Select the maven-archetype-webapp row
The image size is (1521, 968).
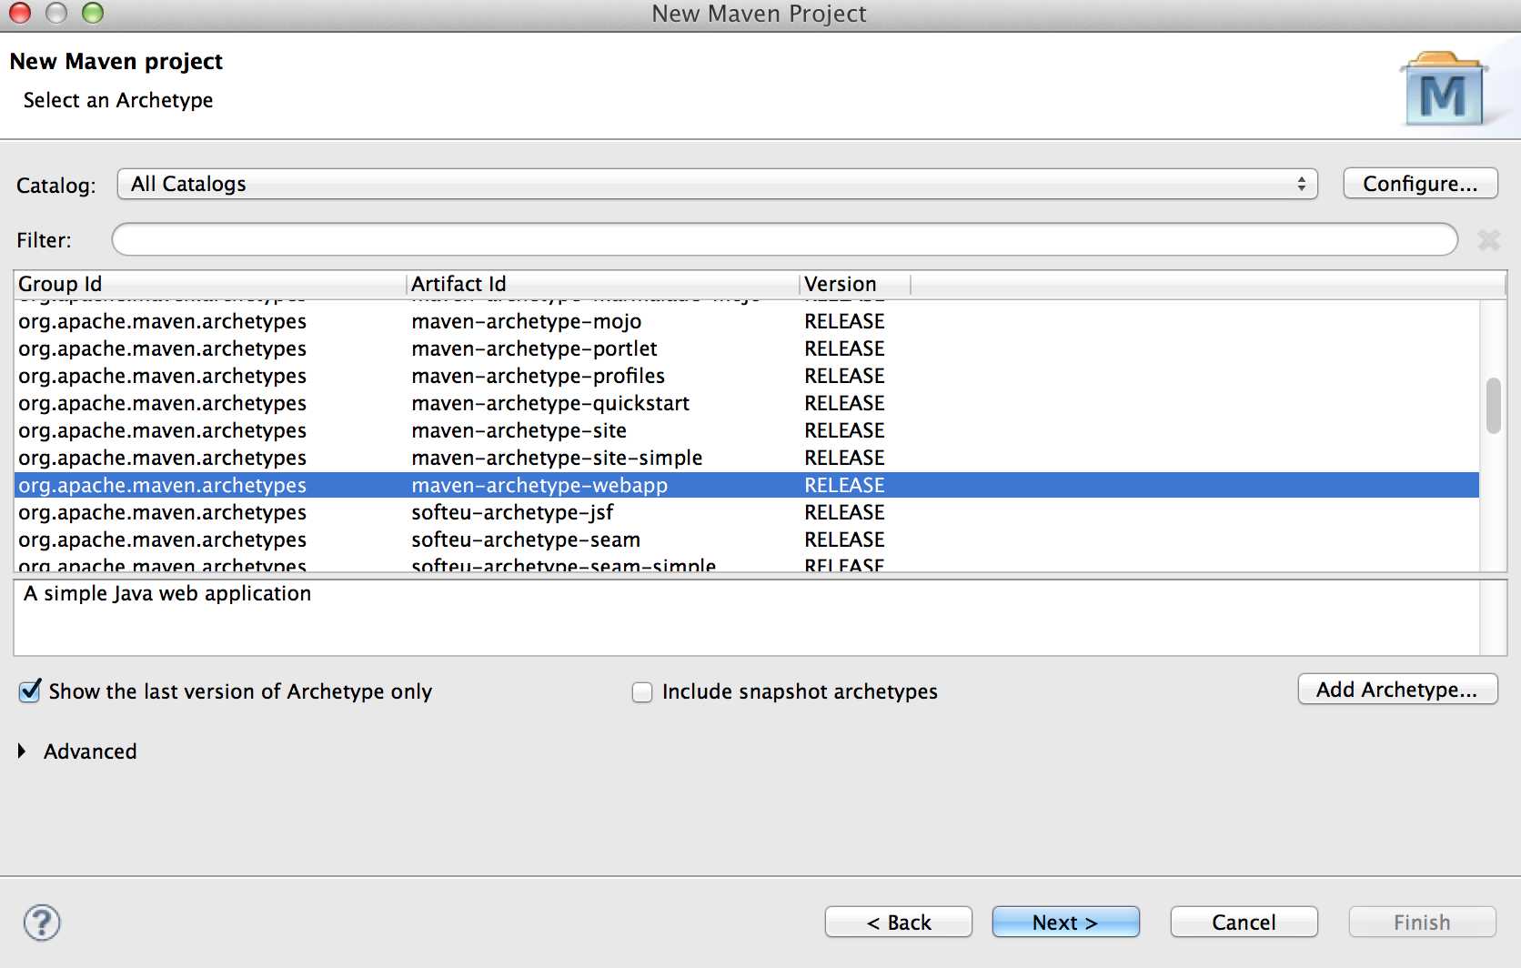click(747, 485)
